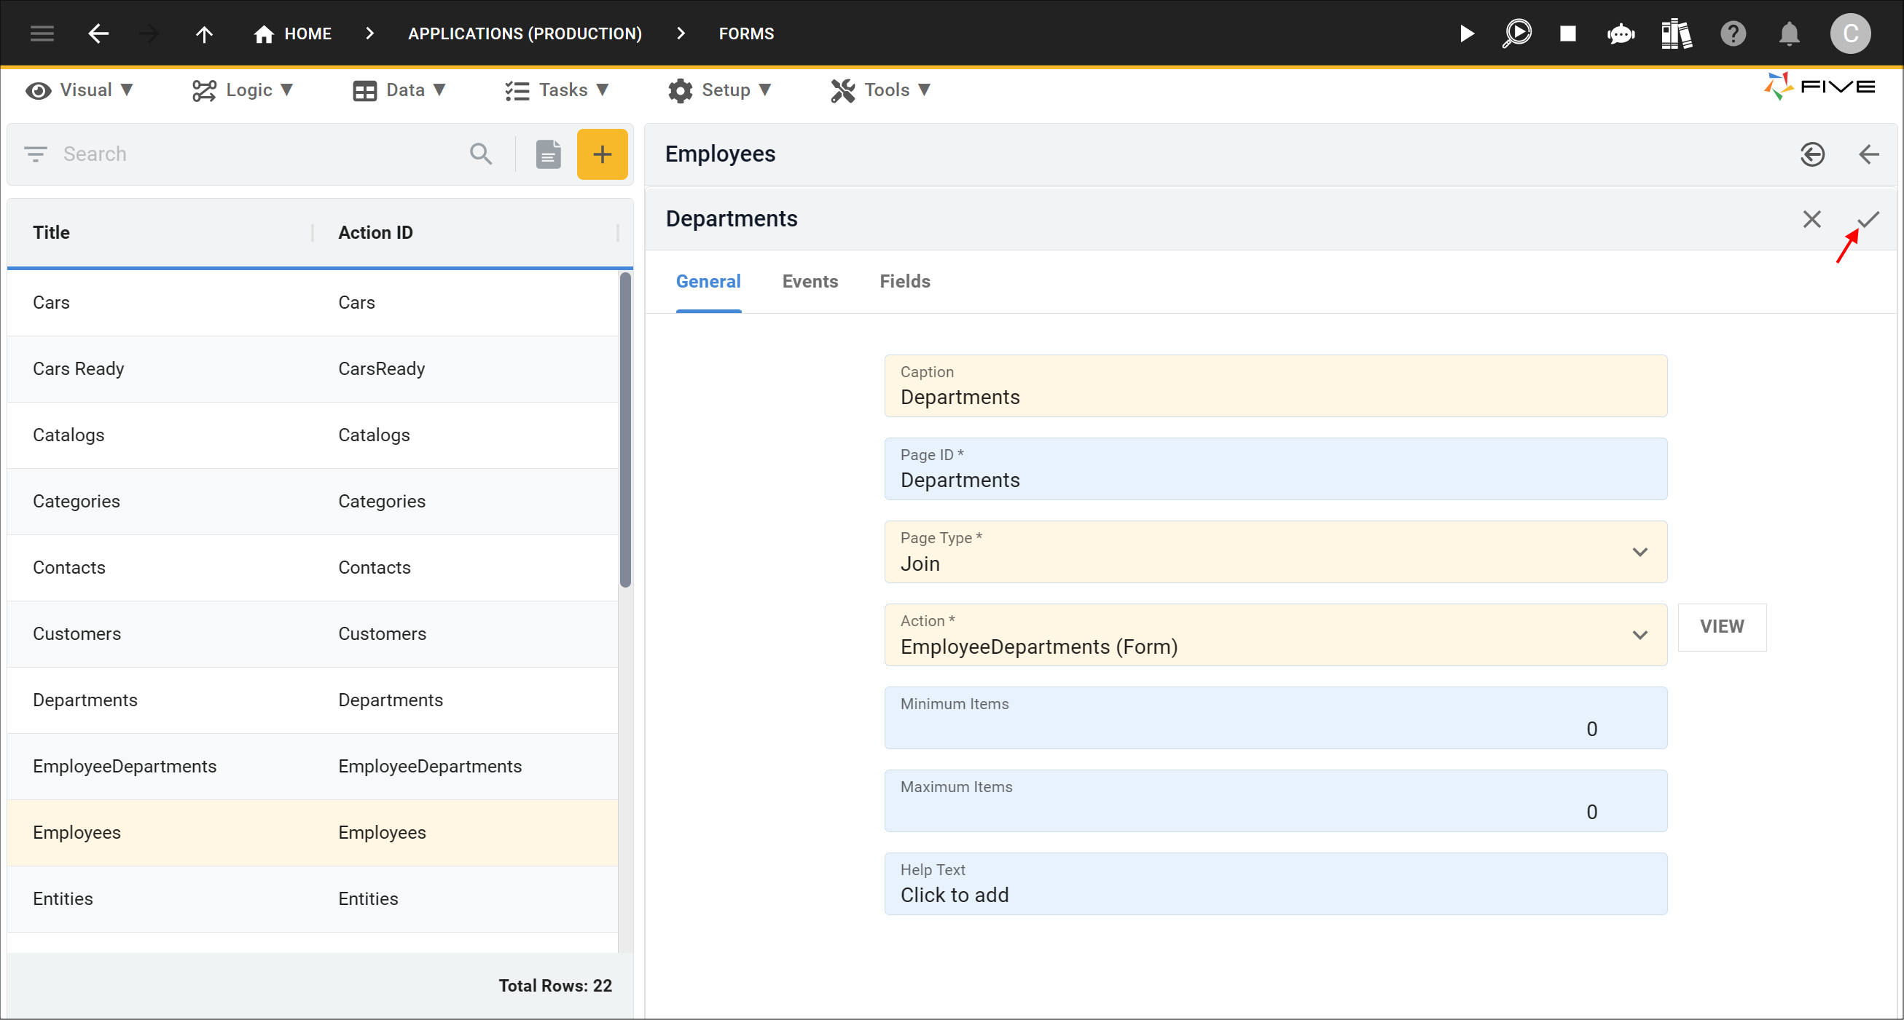The width and height of the screenshot is (1904, 1020).
Task: Select the EmployeeDepartments row
Action: pyautogui.click(x=313, y=767)
